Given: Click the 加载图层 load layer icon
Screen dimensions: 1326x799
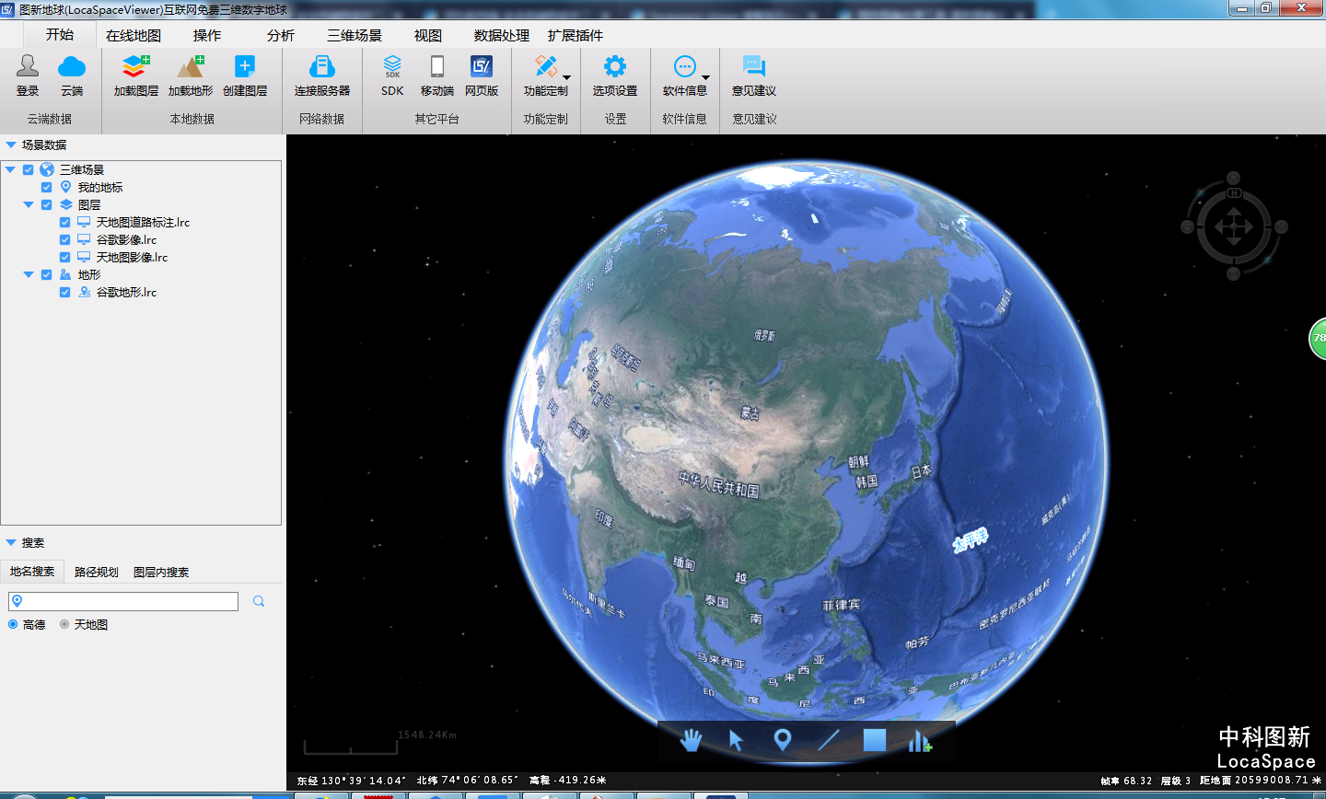Looking at the screenshot, I should click(x=135, y=66).
